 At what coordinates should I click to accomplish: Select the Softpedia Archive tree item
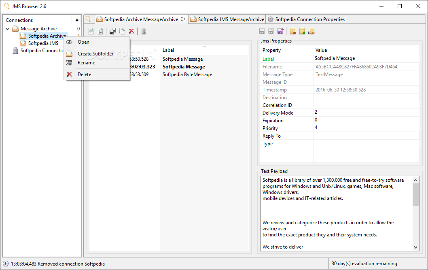pyautogui.click(x=47, y=36)
